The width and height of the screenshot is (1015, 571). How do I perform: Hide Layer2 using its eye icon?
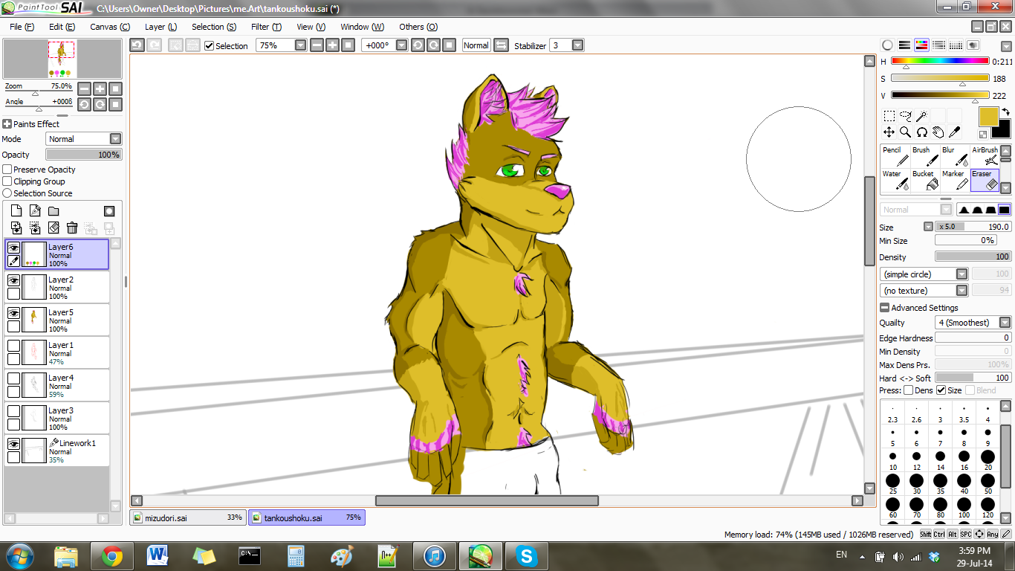tap(13, 280)
